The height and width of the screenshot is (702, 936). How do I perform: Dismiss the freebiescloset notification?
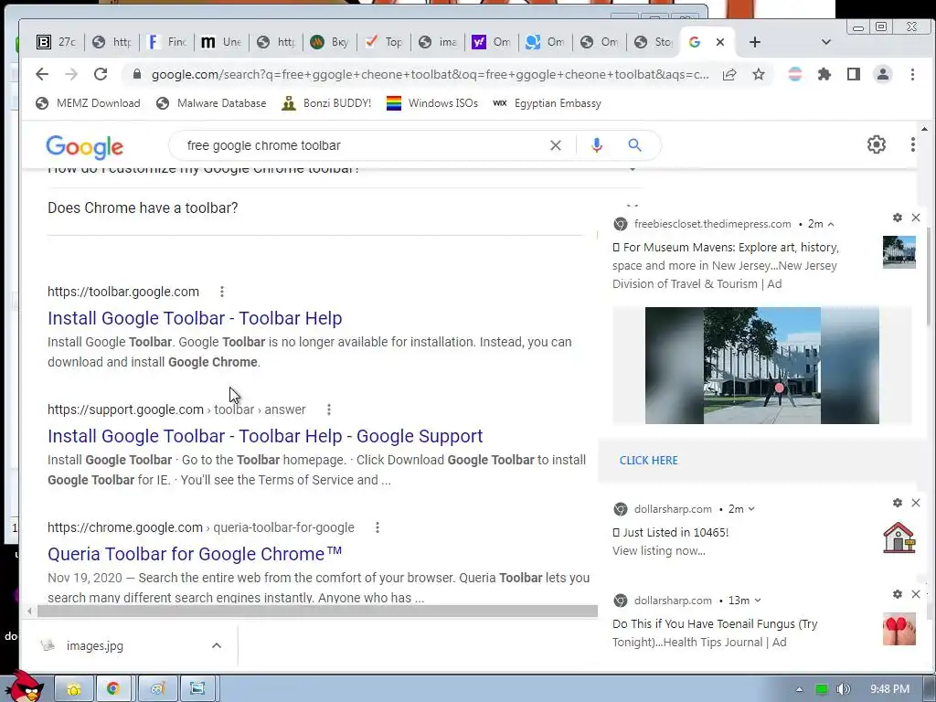(916, 218)
